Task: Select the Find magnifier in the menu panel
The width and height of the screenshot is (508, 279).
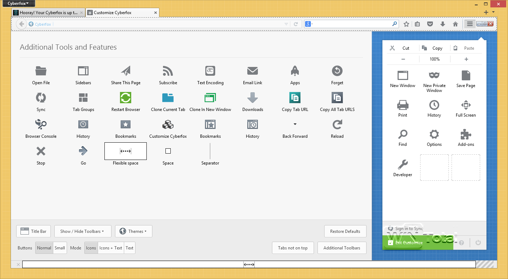Action: pyautogui.click(x=403, y=134)
